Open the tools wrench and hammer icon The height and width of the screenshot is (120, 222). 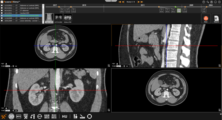coord(4,116)
